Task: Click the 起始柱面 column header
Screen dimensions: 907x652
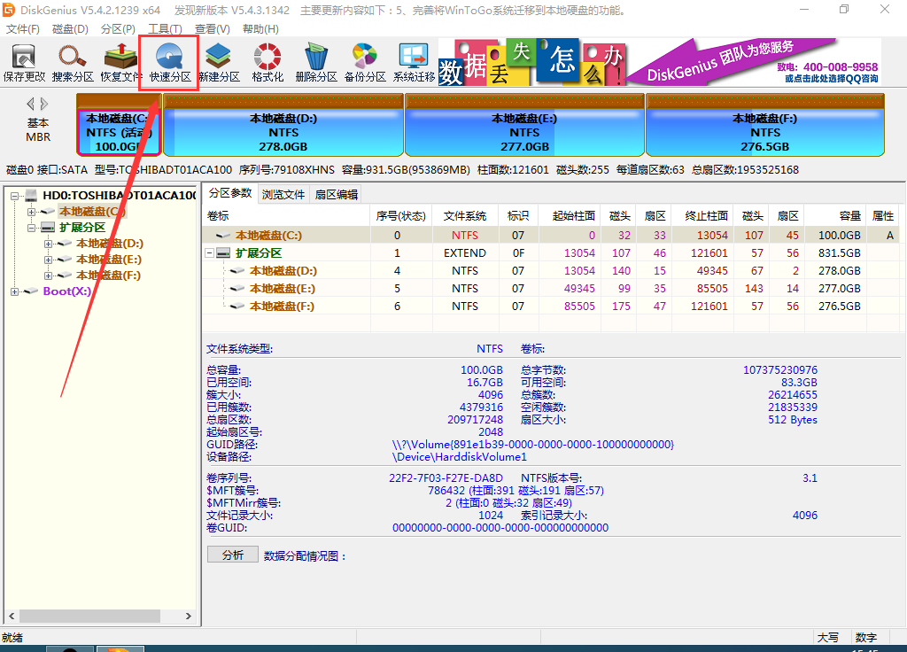Action: click(x=570, y=216)
